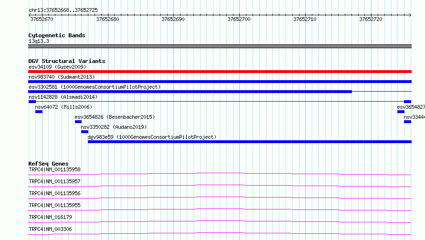The image size is (425, 240).
Task: Open nsv3350282 (Audano2019) variant label
Action: coord(114,127)
